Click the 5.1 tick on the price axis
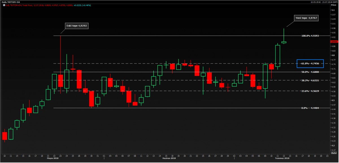The height and width of the screenshot is (163, 339). tap(333, 10)
